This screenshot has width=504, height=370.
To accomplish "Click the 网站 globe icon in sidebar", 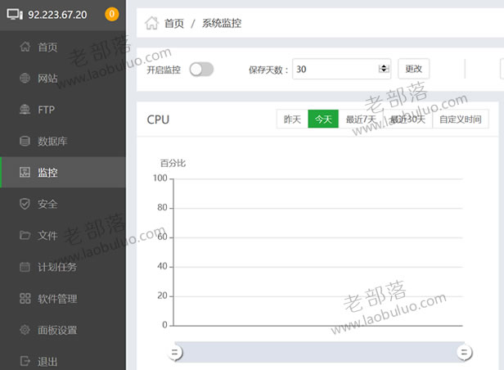I will point(25,78).
